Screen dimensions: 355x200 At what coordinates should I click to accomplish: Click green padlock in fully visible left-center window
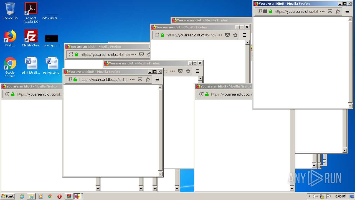pyautogui.click(x=75, y=79)
